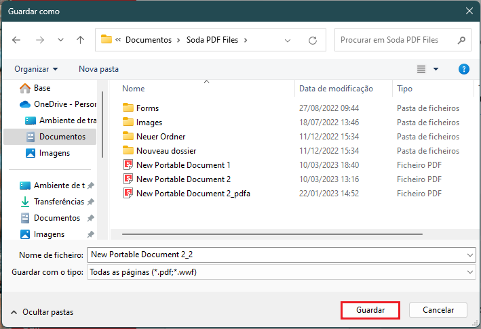Refresh the Soda PDF Files folder
481x329 pixels.
313,40
